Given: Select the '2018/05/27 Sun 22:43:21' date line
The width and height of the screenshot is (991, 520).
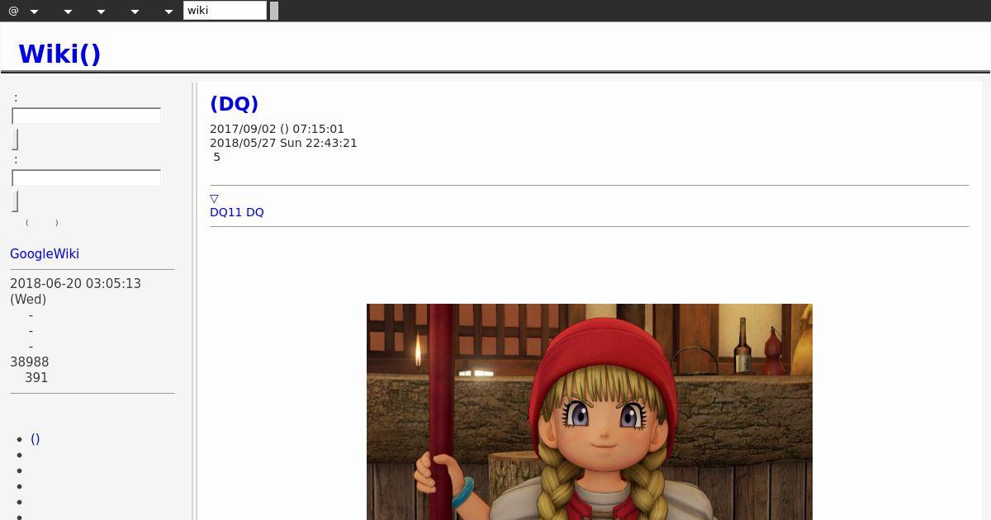Looking at the screenshot, I should pyautogui.click(x=283, y=143).
